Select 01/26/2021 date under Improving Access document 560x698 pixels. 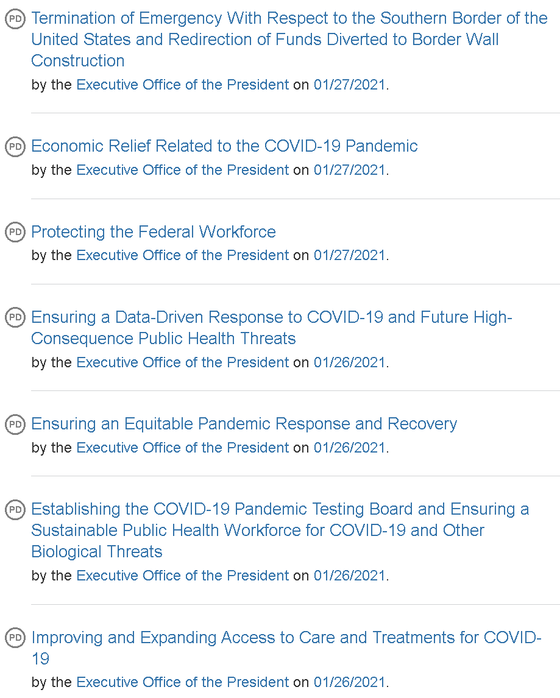350,682
